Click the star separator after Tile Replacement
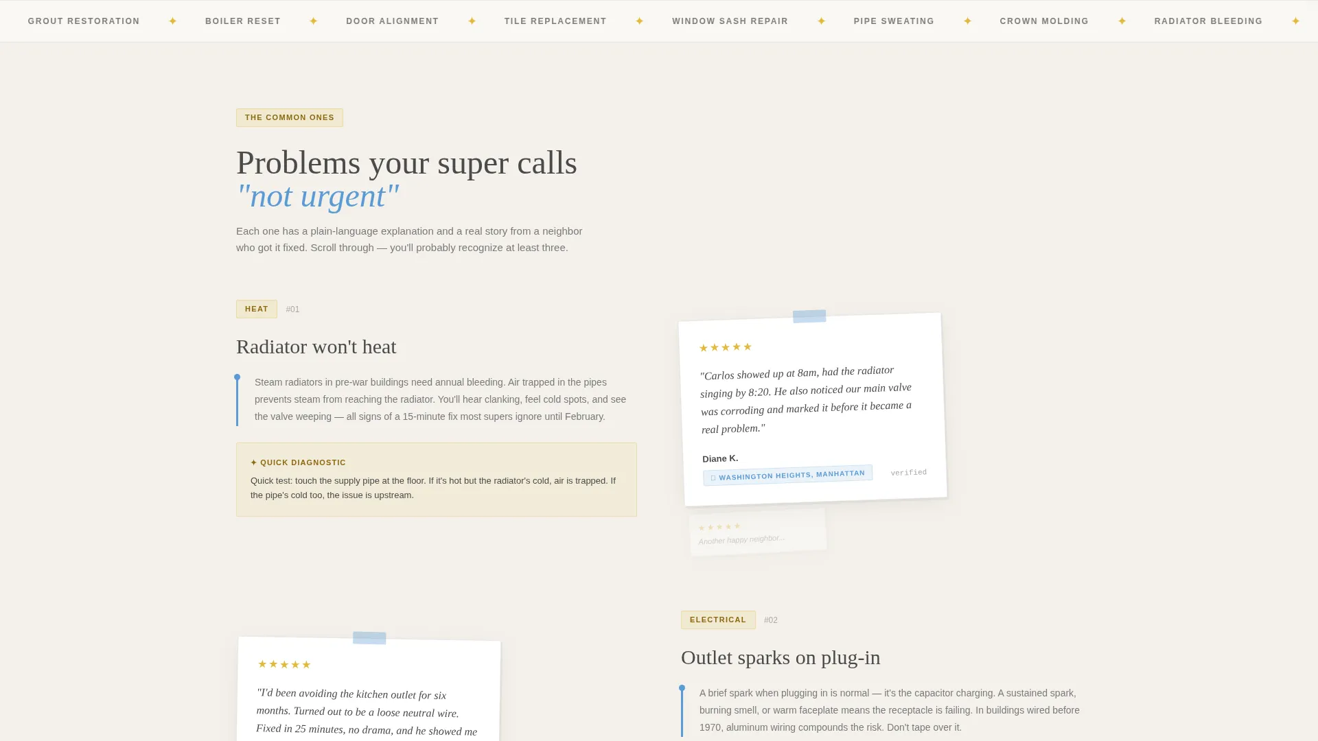The width and height of the screenshot is (1318, 741). [640, 21]
